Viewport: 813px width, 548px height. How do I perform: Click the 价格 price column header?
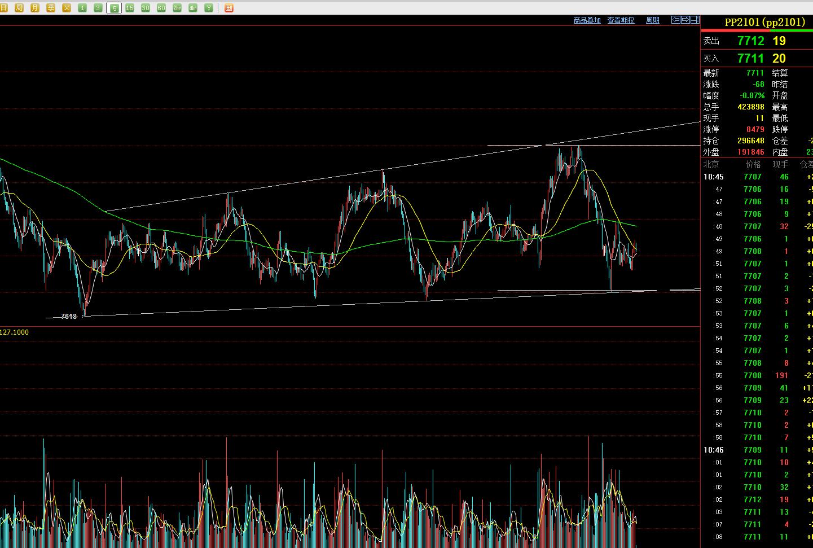click(753, 164)
